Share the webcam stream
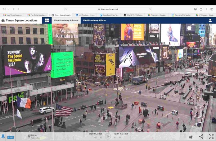Image resolution: width=216 pixels, height=141 pixels. click(201, 137)
